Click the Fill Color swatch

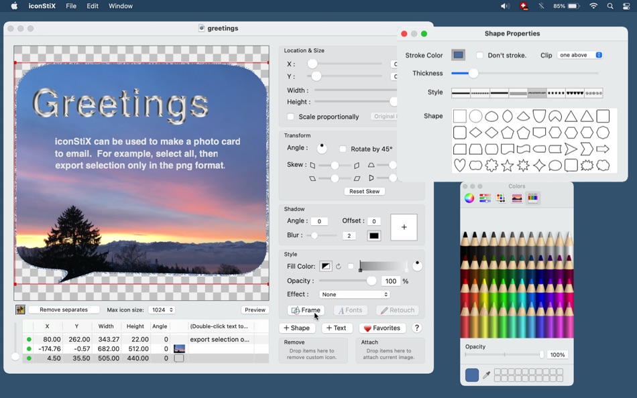(x=325, y=267)
